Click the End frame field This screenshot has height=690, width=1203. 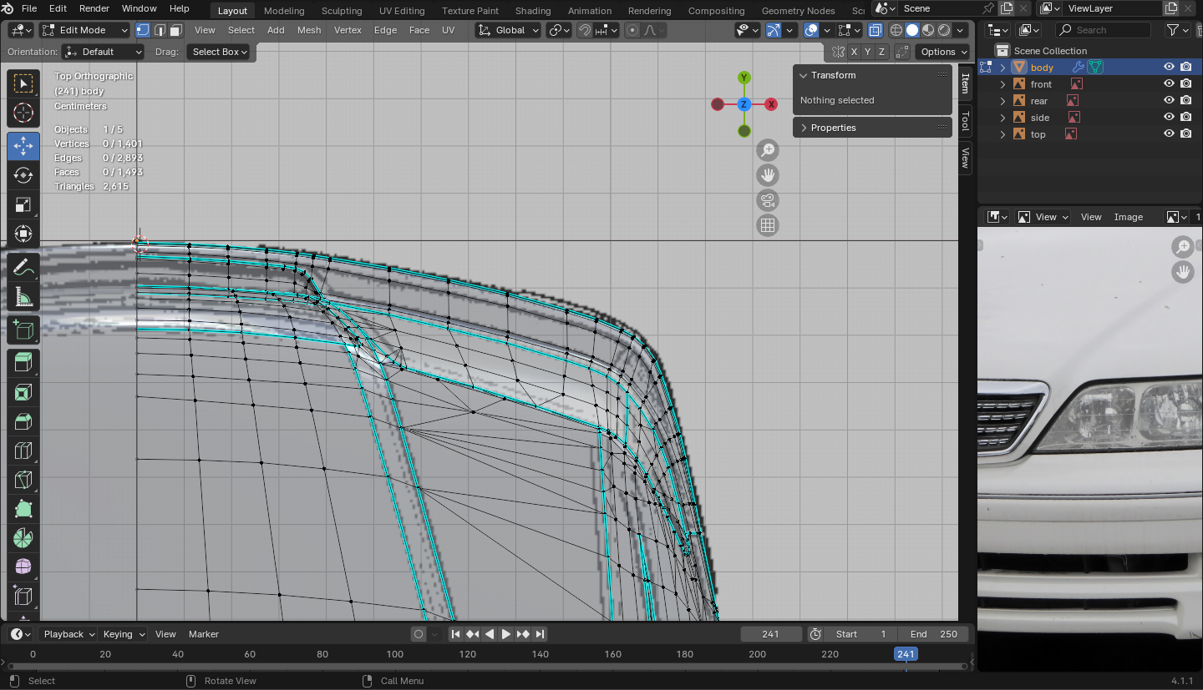(934, 634)
